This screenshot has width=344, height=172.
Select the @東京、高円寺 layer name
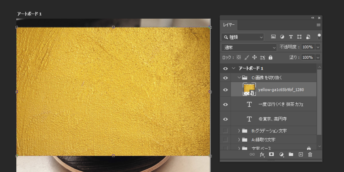(x=273, y=119)
